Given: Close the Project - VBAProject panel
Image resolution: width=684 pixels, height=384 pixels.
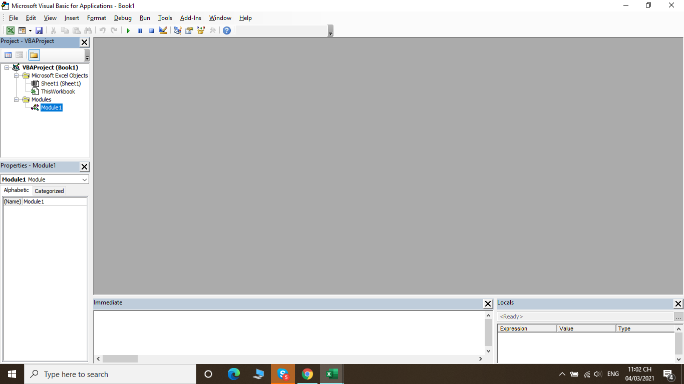Looking at the screenshot, I should tap(84, 42).
